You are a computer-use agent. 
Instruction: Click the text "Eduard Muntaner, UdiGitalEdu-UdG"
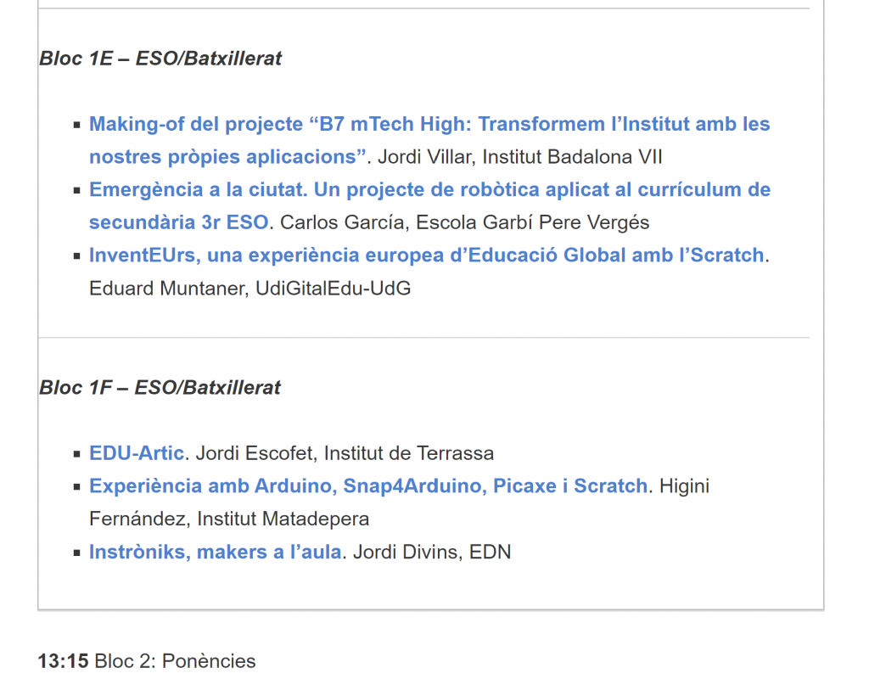pyautogui.click(x=249, y=289)
